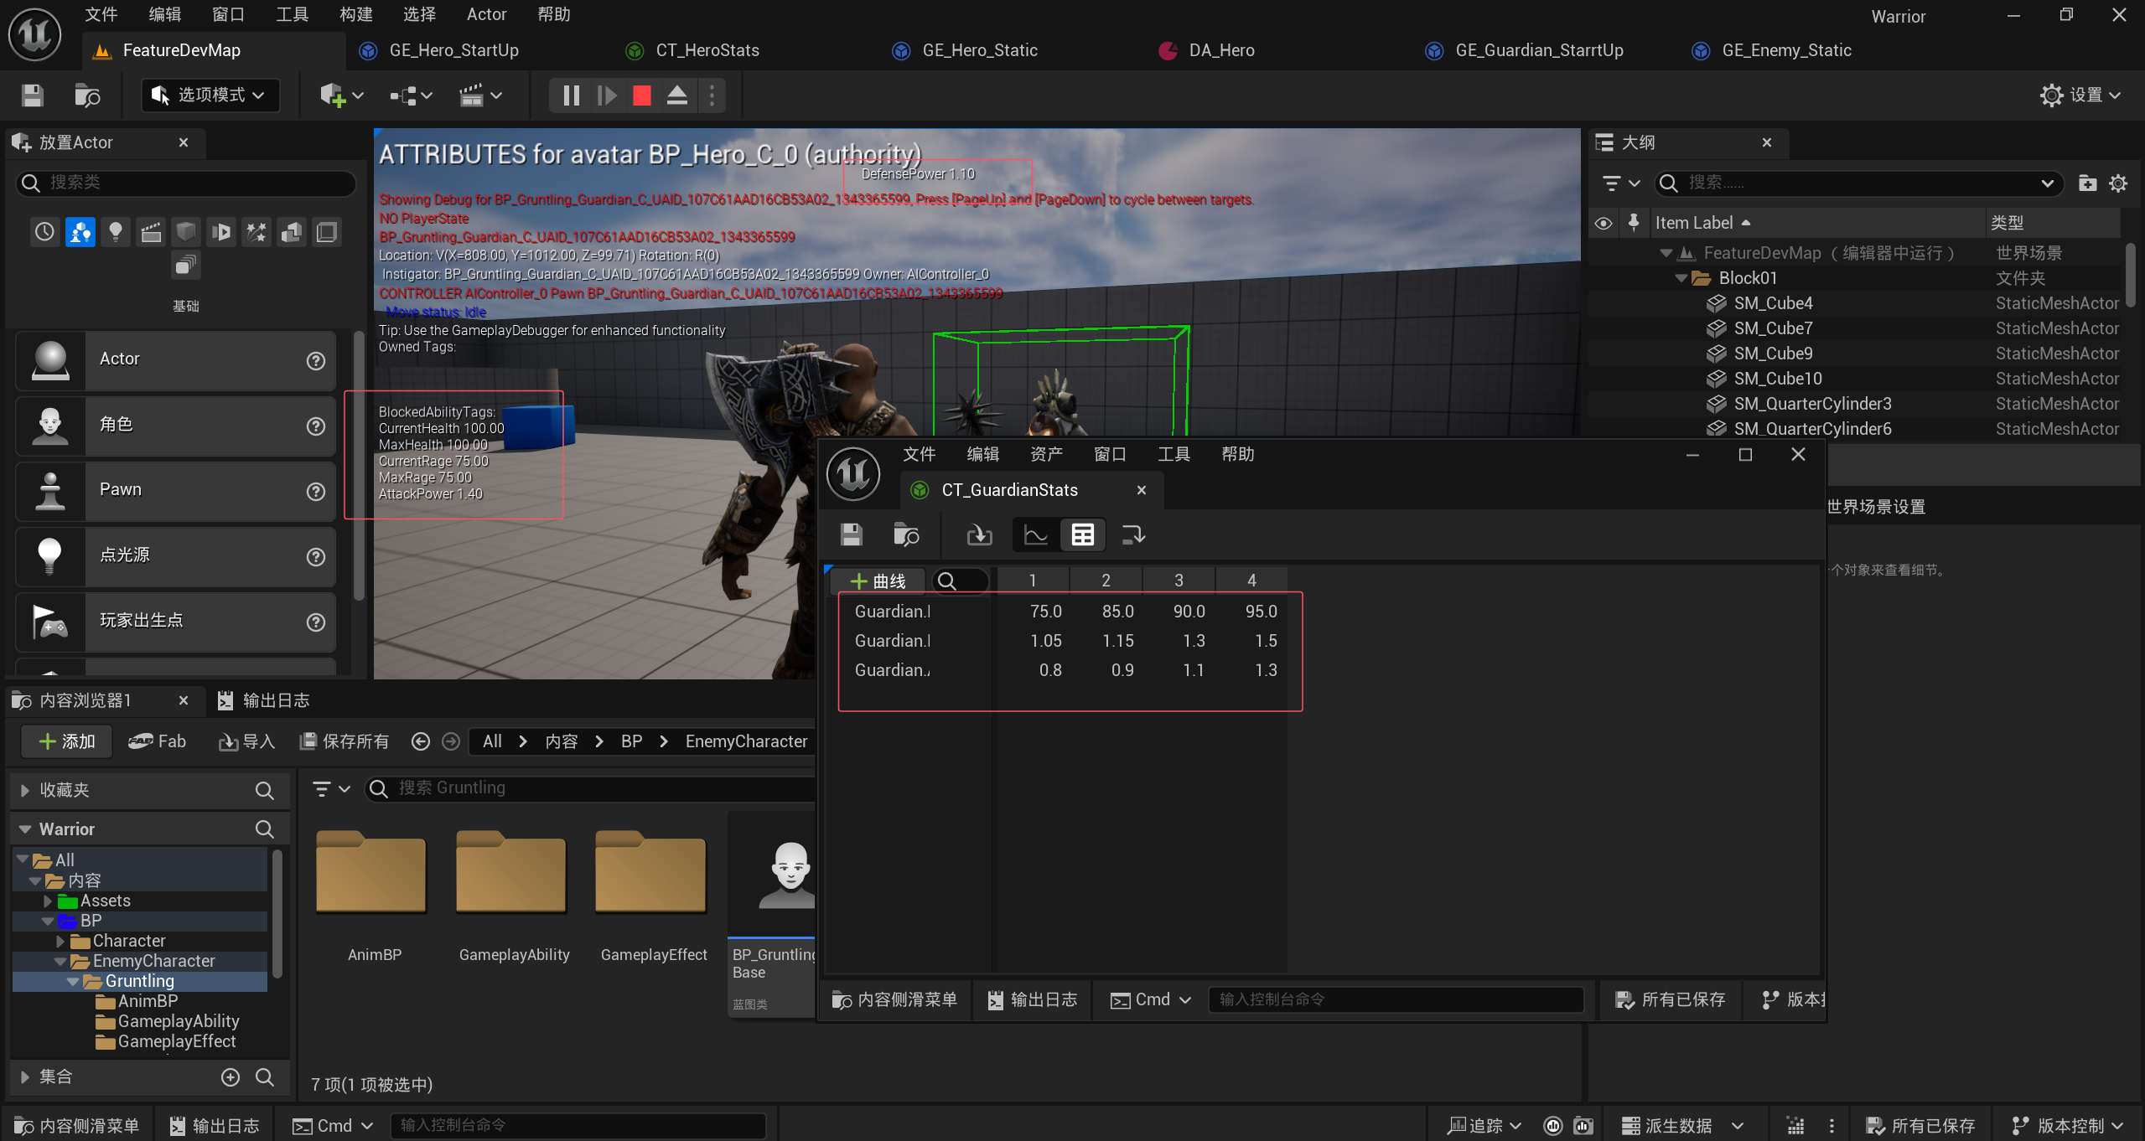Switch to the CT_HeroStats tab
This screenshot has width=2145, height=1141.
[707, 50]
